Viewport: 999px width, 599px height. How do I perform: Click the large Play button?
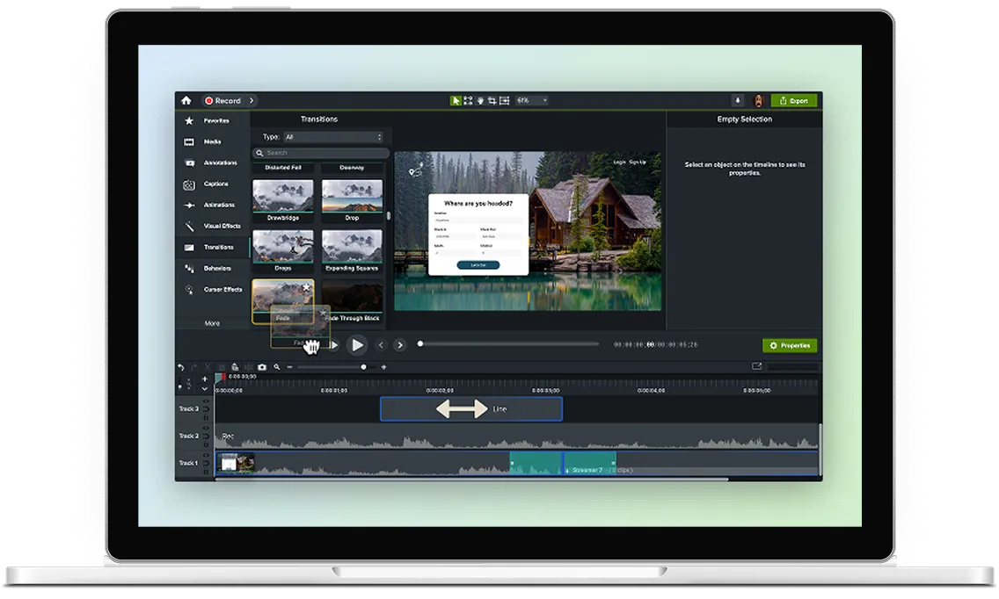pyautogui.click(x=357, y=345)
